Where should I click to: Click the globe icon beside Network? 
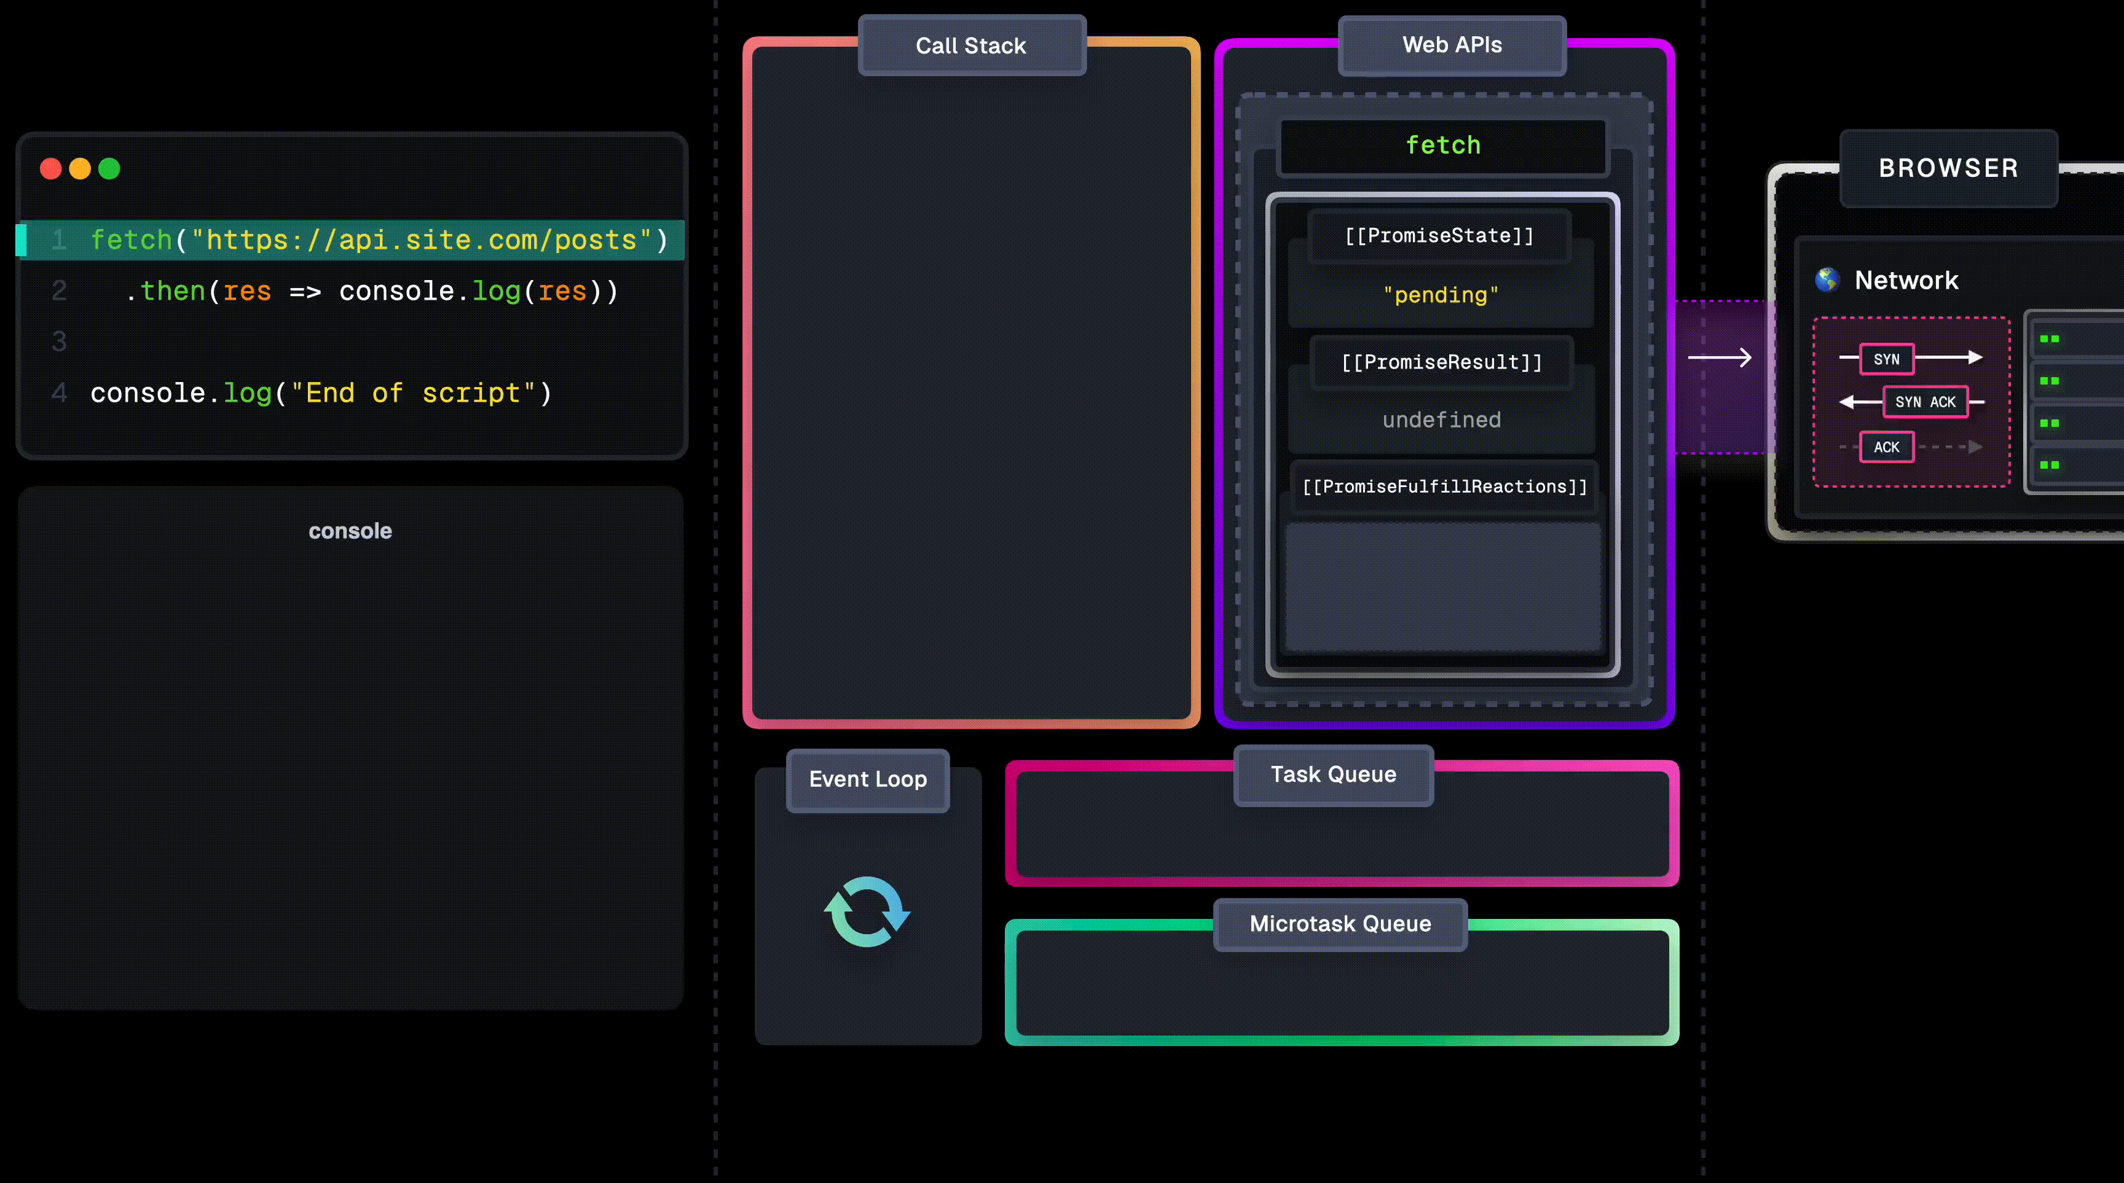tap(1827, 280)
